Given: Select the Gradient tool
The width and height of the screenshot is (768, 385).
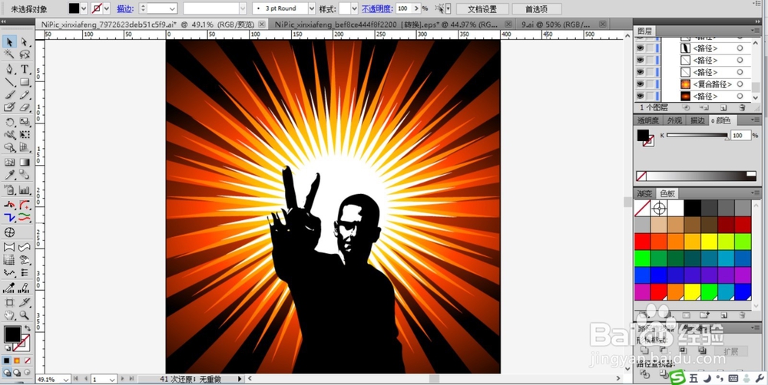Looking at the screenshot, I should (25, 162).
